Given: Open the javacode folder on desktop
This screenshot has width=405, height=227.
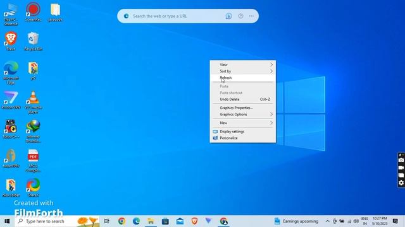Looking at the screenshot, I should 55,12.
